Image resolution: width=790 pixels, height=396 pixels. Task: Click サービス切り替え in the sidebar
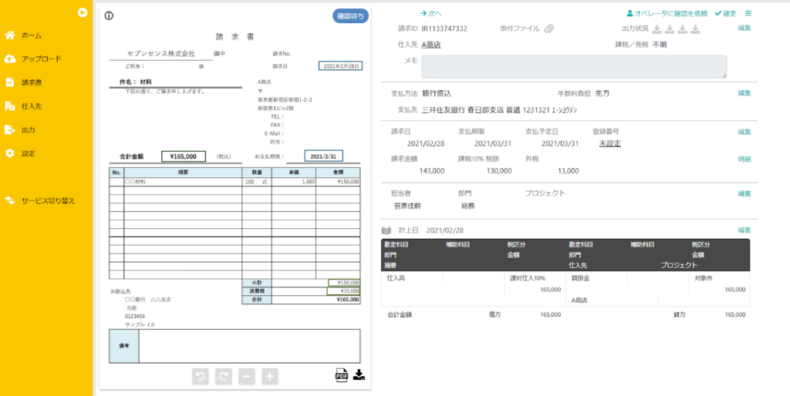coord(48,201)
